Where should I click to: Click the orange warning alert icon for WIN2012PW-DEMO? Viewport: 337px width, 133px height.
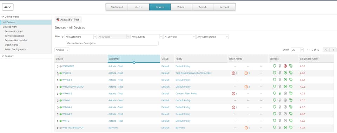(246, 87)
